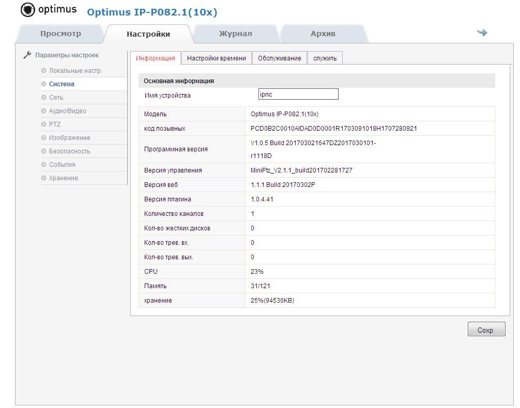Open the Просмотр tab

point(60,34)
